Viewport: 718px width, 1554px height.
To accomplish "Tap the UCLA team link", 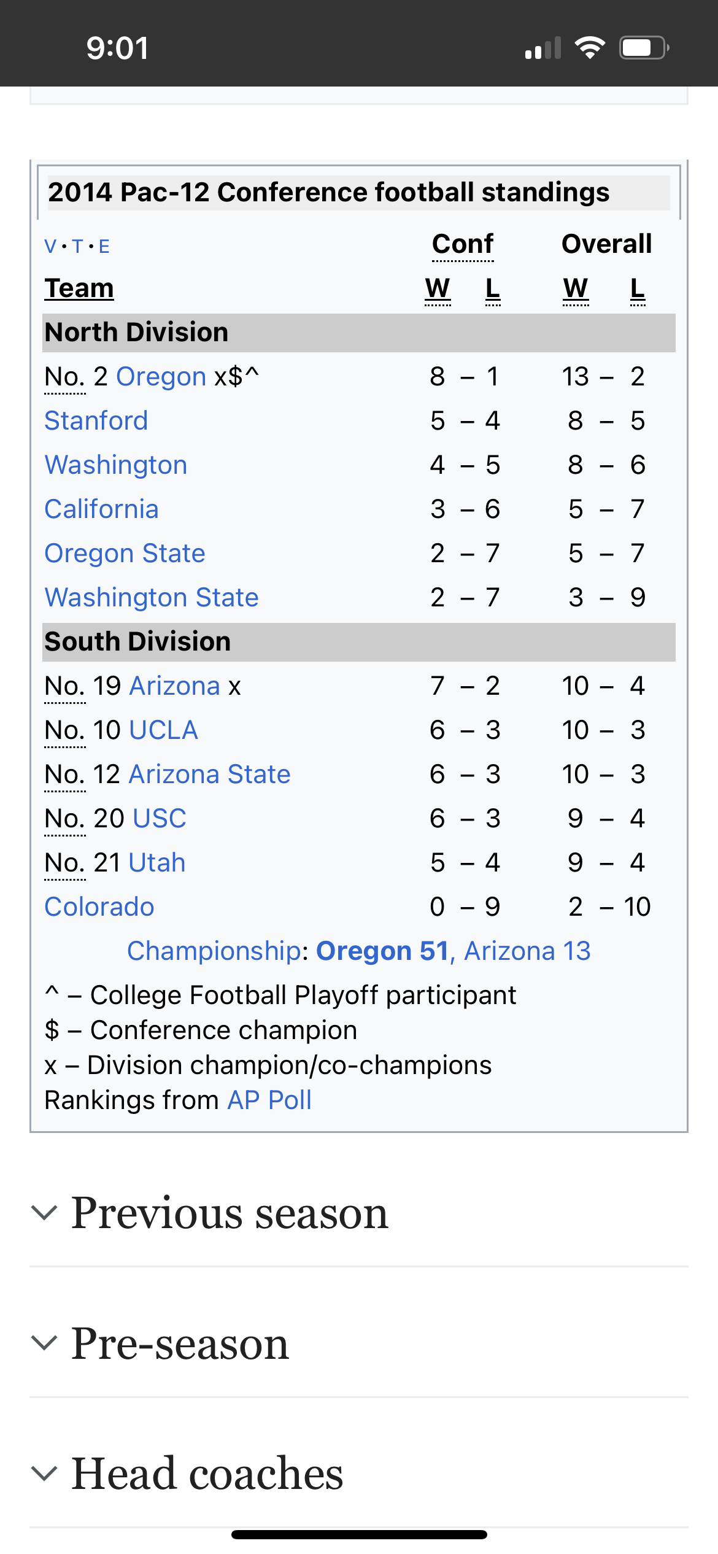I will (163, 730).
